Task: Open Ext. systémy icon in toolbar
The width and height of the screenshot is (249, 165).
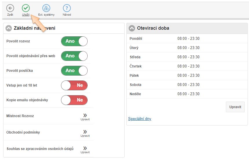Action: [46, 8]
